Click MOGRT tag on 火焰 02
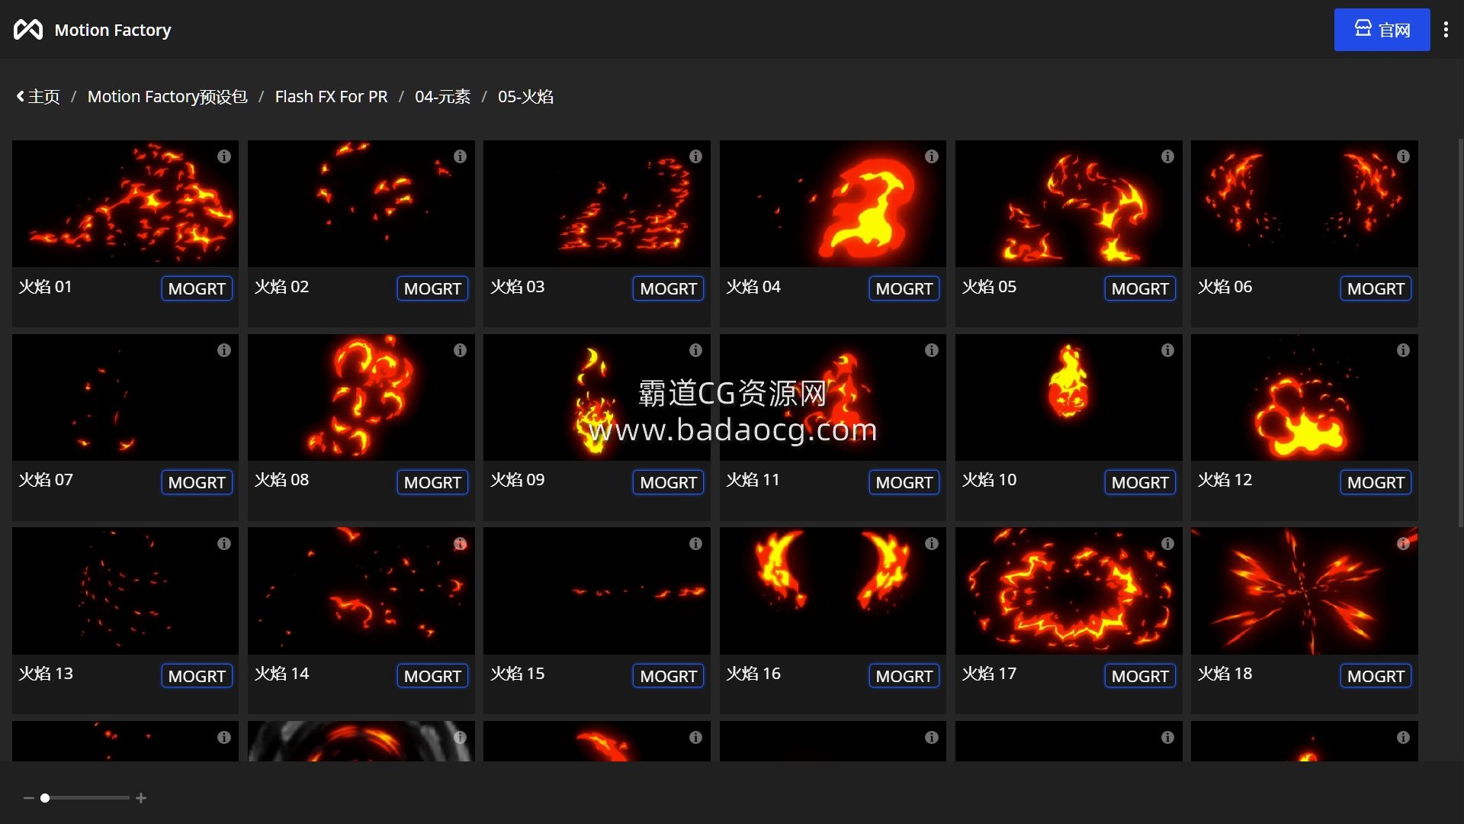 click(432, 288)
